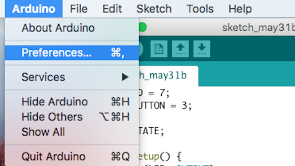Image resolution: width=295 pixels, height=166 pixels.
Task: Choose Quit Arduino from the menu
Action: click(72, 157)
